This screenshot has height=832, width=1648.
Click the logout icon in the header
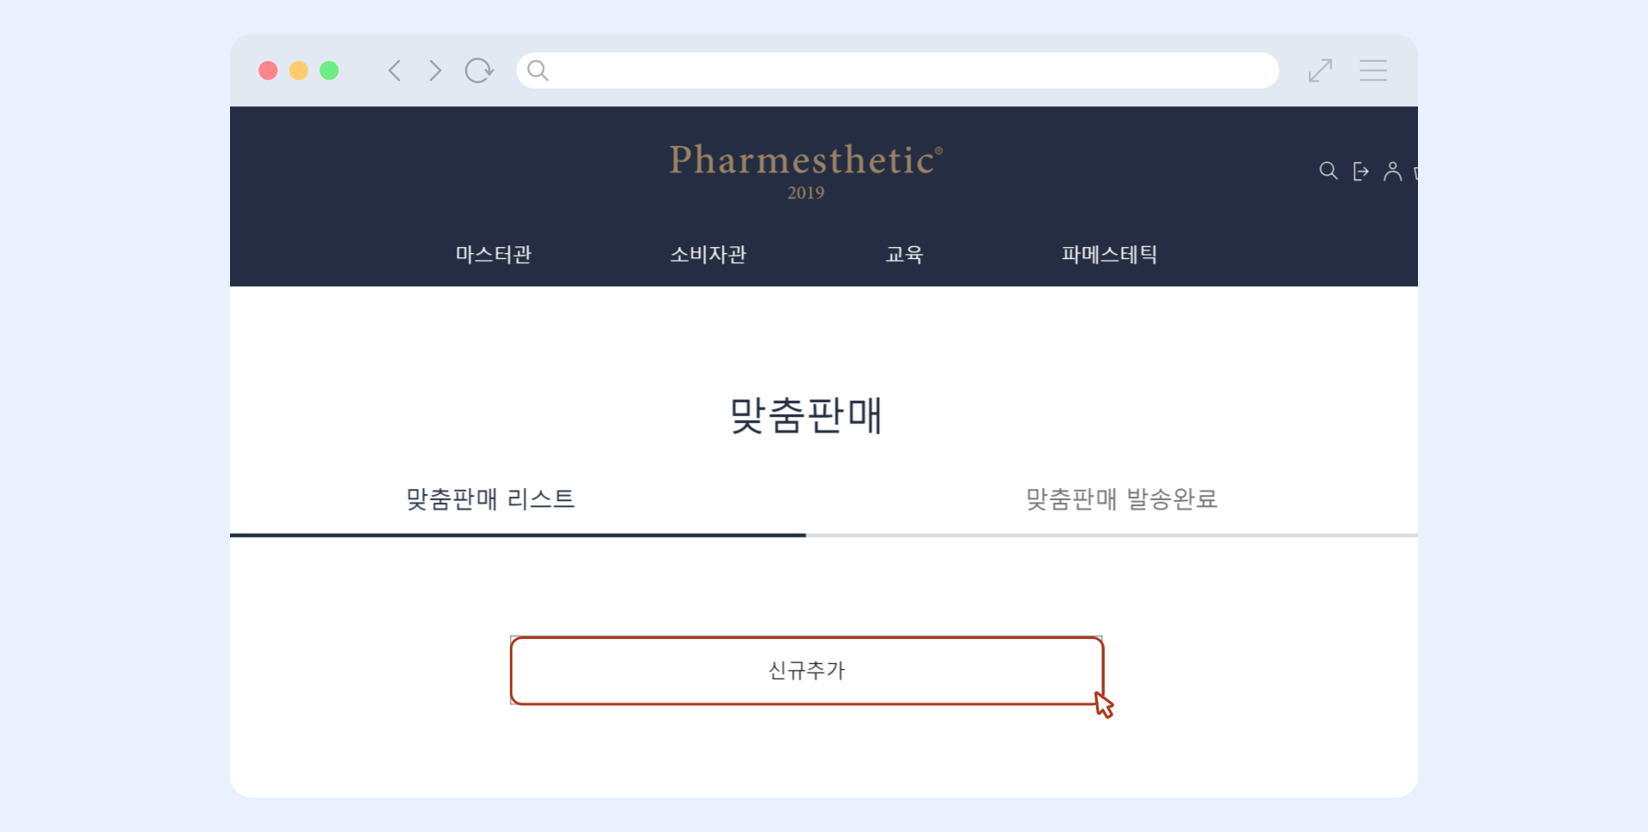1360,172
